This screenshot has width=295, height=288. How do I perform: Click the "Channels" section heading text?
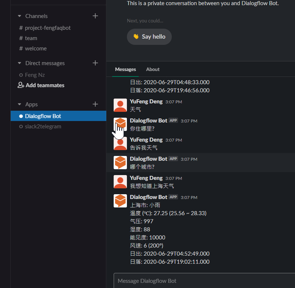point(36,16)
